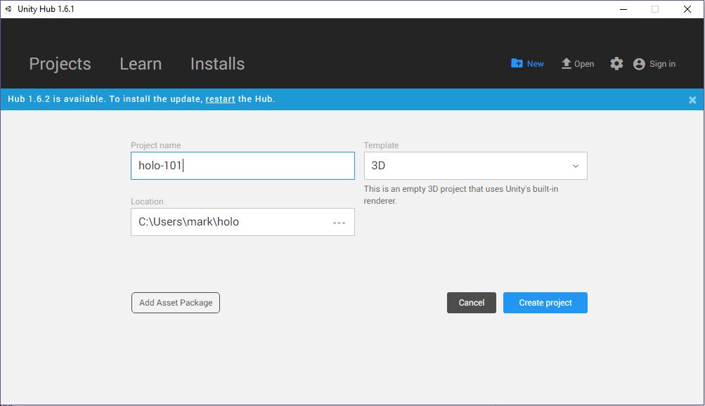Focus the Project name input field

[x=242, y=166]
